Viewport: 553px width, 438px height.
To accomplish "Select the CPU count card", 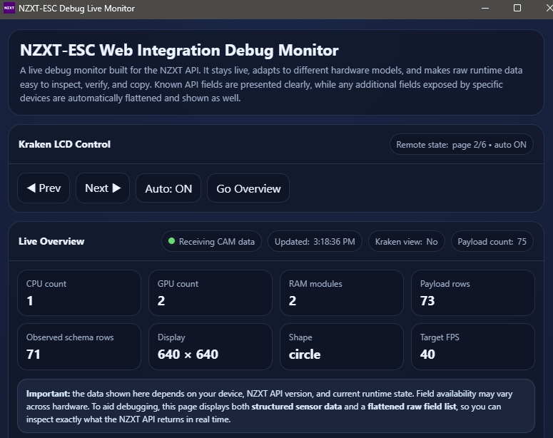I will coord(79,292).
